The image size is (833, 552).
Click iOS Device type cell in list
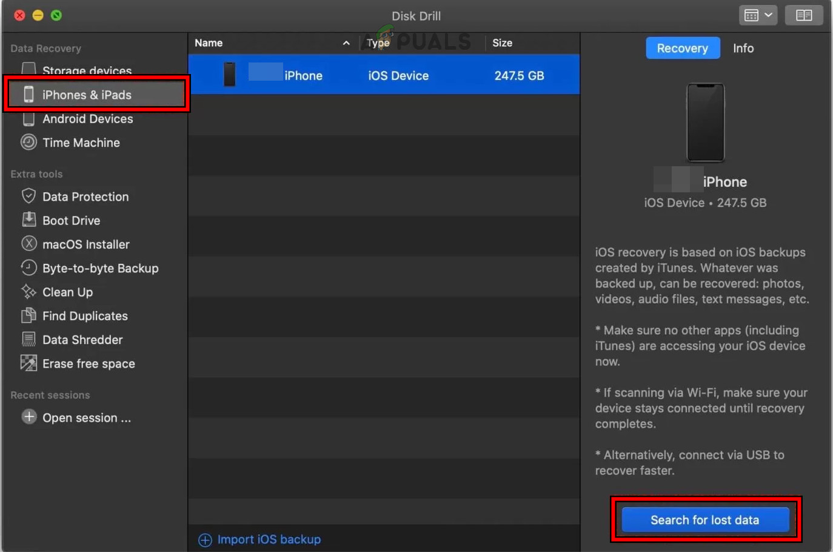(398, 76)
